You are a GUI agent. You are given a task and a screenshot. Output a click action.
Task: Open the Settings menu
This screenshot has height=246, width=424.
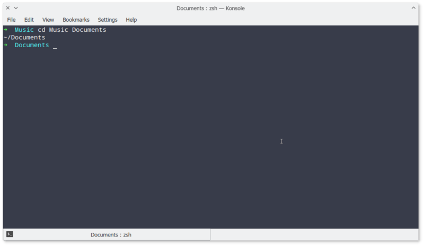(x=108, y=20)
